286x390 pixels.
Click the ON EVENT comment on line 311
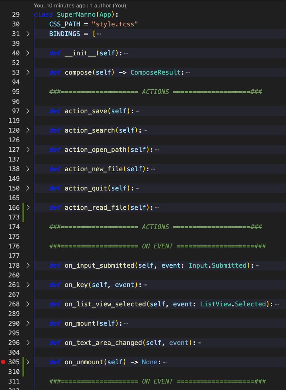click(157, 381)
